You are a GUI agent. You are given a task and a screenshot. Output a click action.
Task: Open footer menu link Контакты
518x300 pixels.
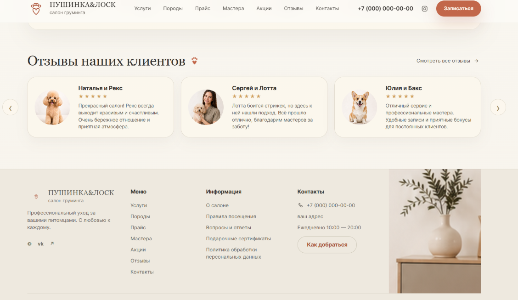tap(142, 272)
